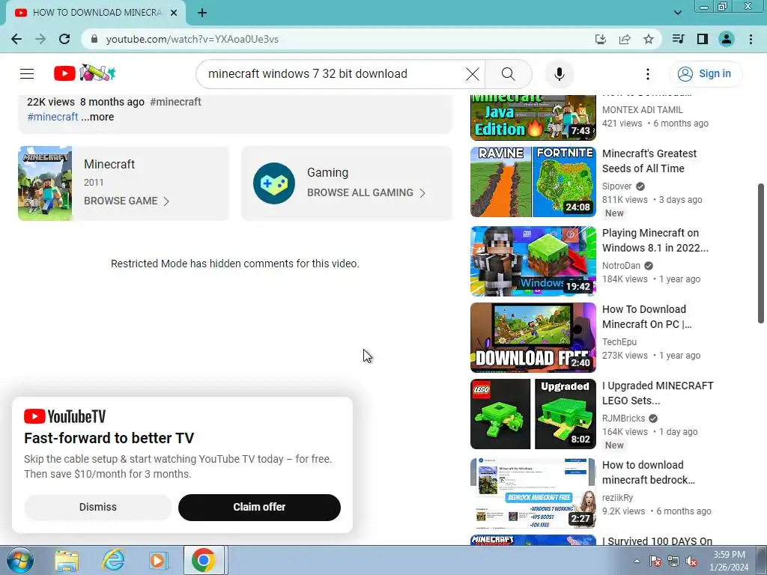Go forward with the browser forward arrow
The height and width of the screenshot is (575, 767).
[x=40, y=39]
